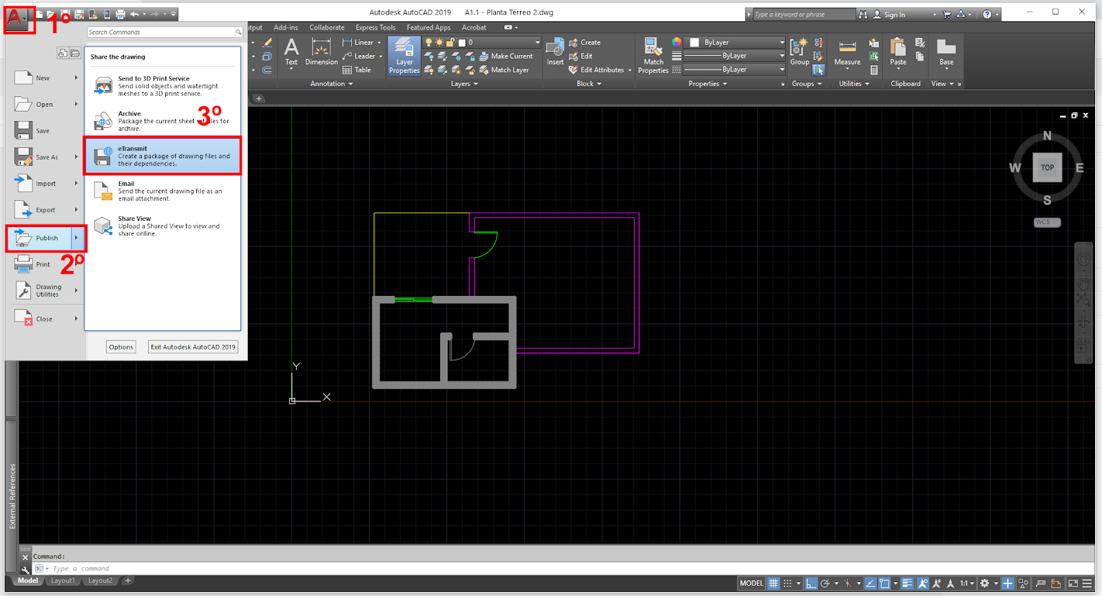
Task: Click the Quick Calculator icon in Utilities
Action: click(874, 70)
